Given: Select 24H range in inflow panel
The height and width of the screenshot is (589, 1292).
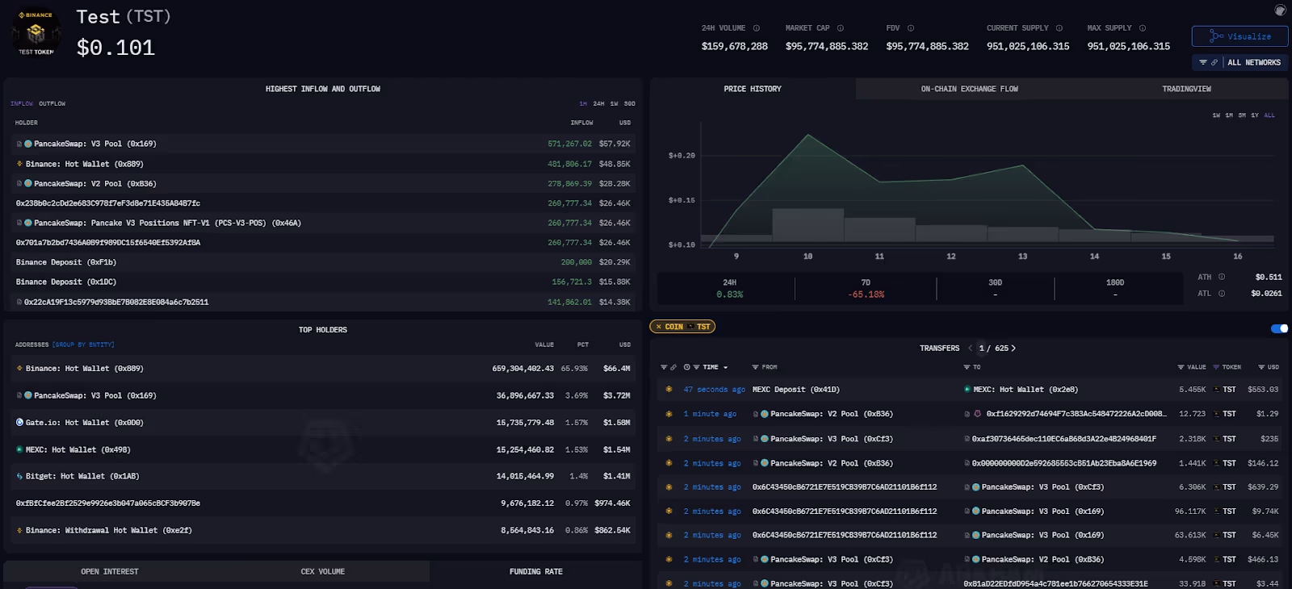Looking at the screenshot, I should (x=598, y=104).
